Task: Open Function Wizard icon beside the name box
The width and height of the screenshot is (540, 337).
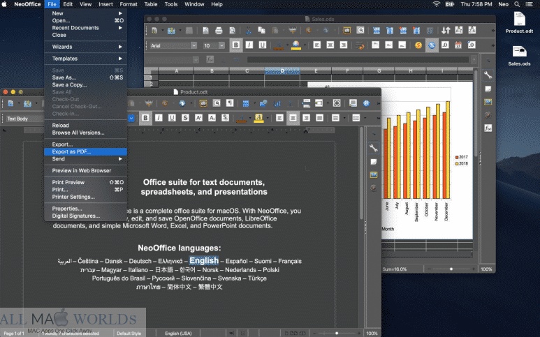Action: [210, 59]
